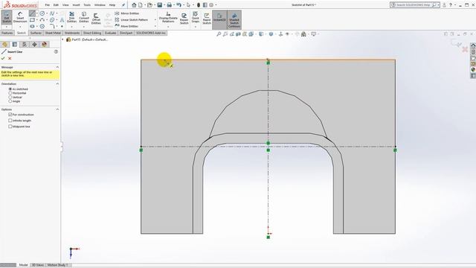476x268 pixels.
Task: Open the PropertyManager tab
Action: (x=15, y=45)
